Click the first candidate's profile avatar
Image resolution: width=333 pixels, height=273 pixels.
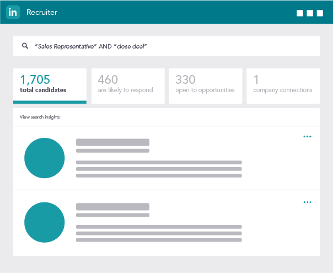[x=45, y=158]
